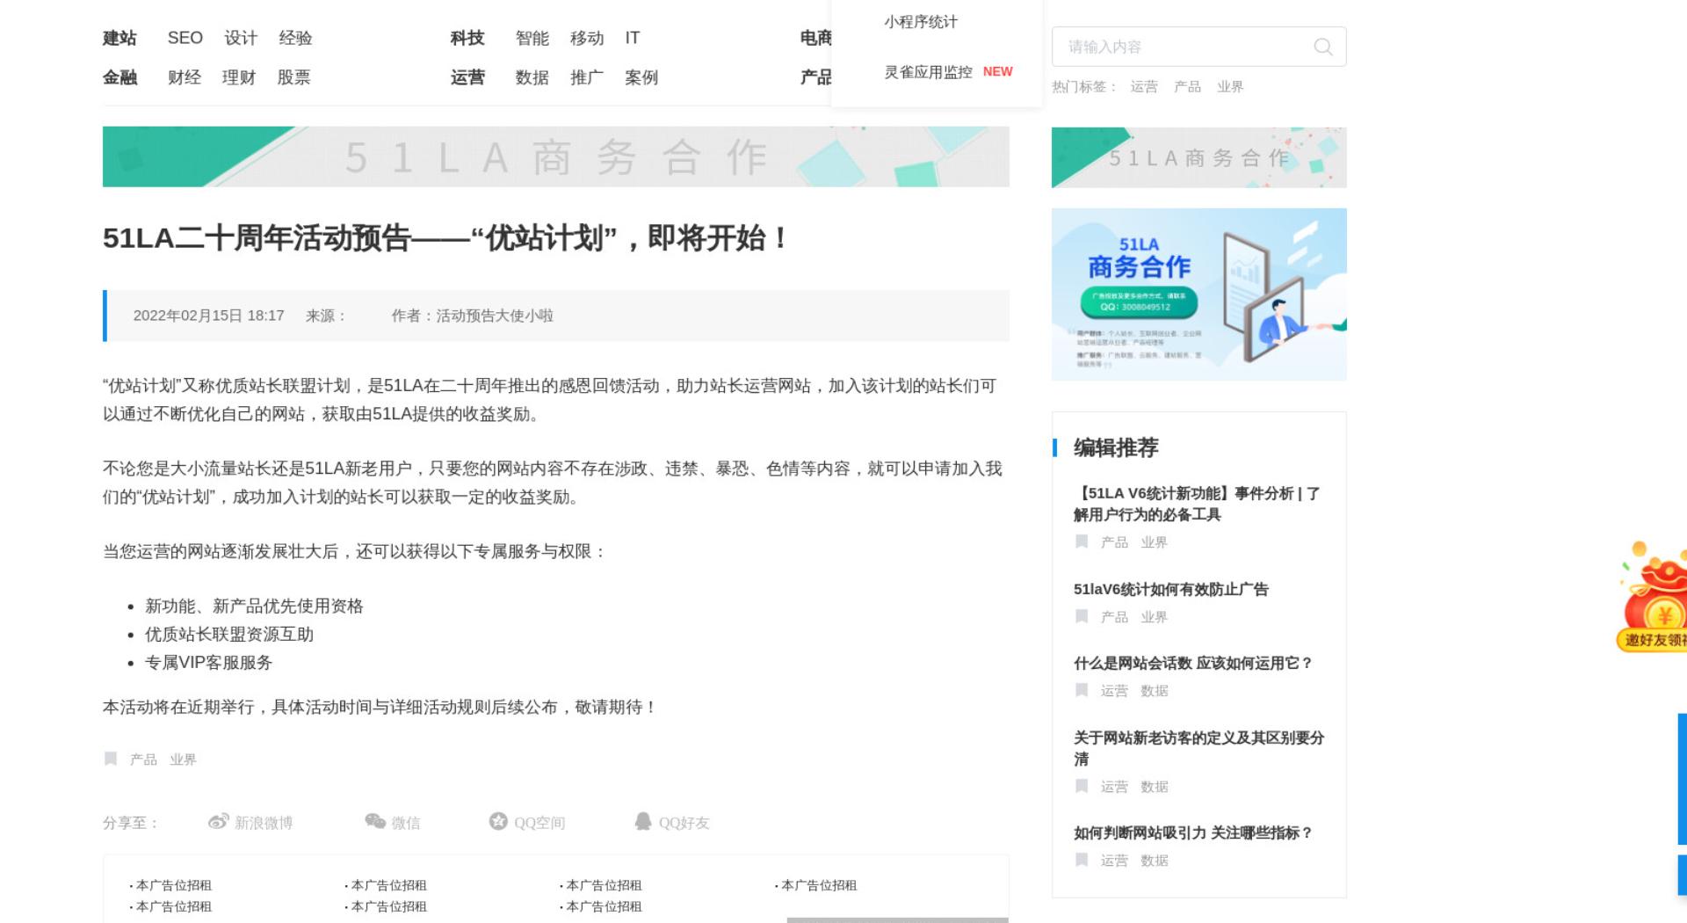
Task: Open the IT subcategory
Action: click(633, 38)
